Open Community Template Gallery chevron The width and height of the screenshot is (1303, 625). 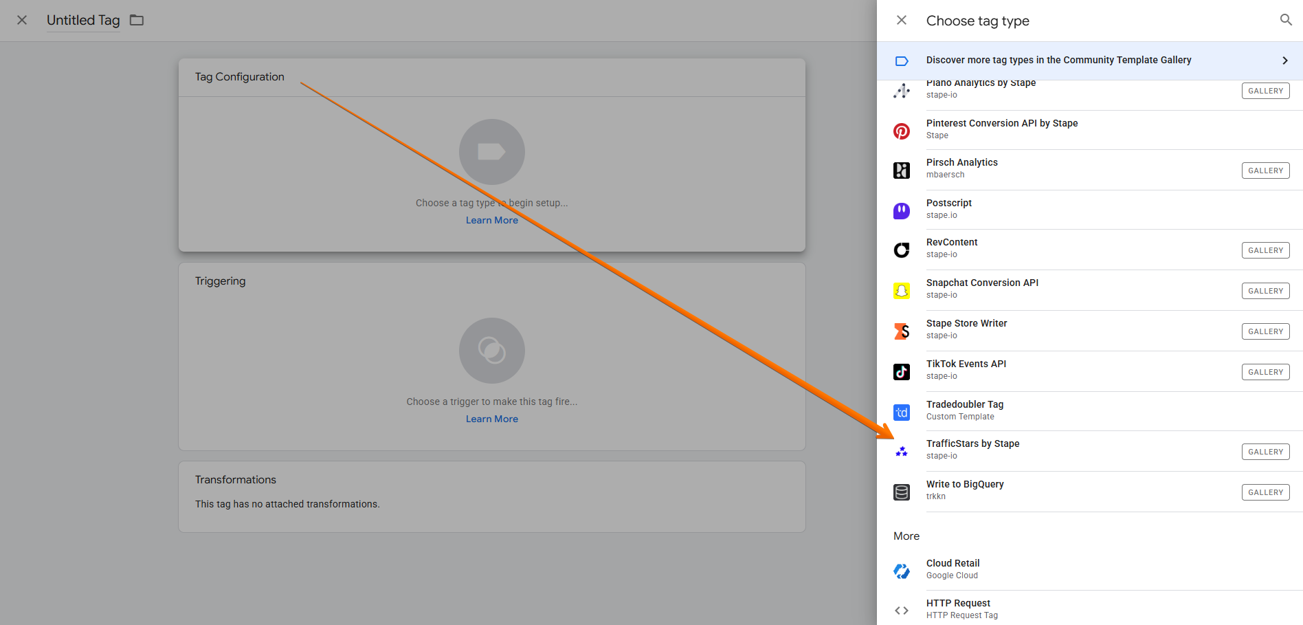1285,61
